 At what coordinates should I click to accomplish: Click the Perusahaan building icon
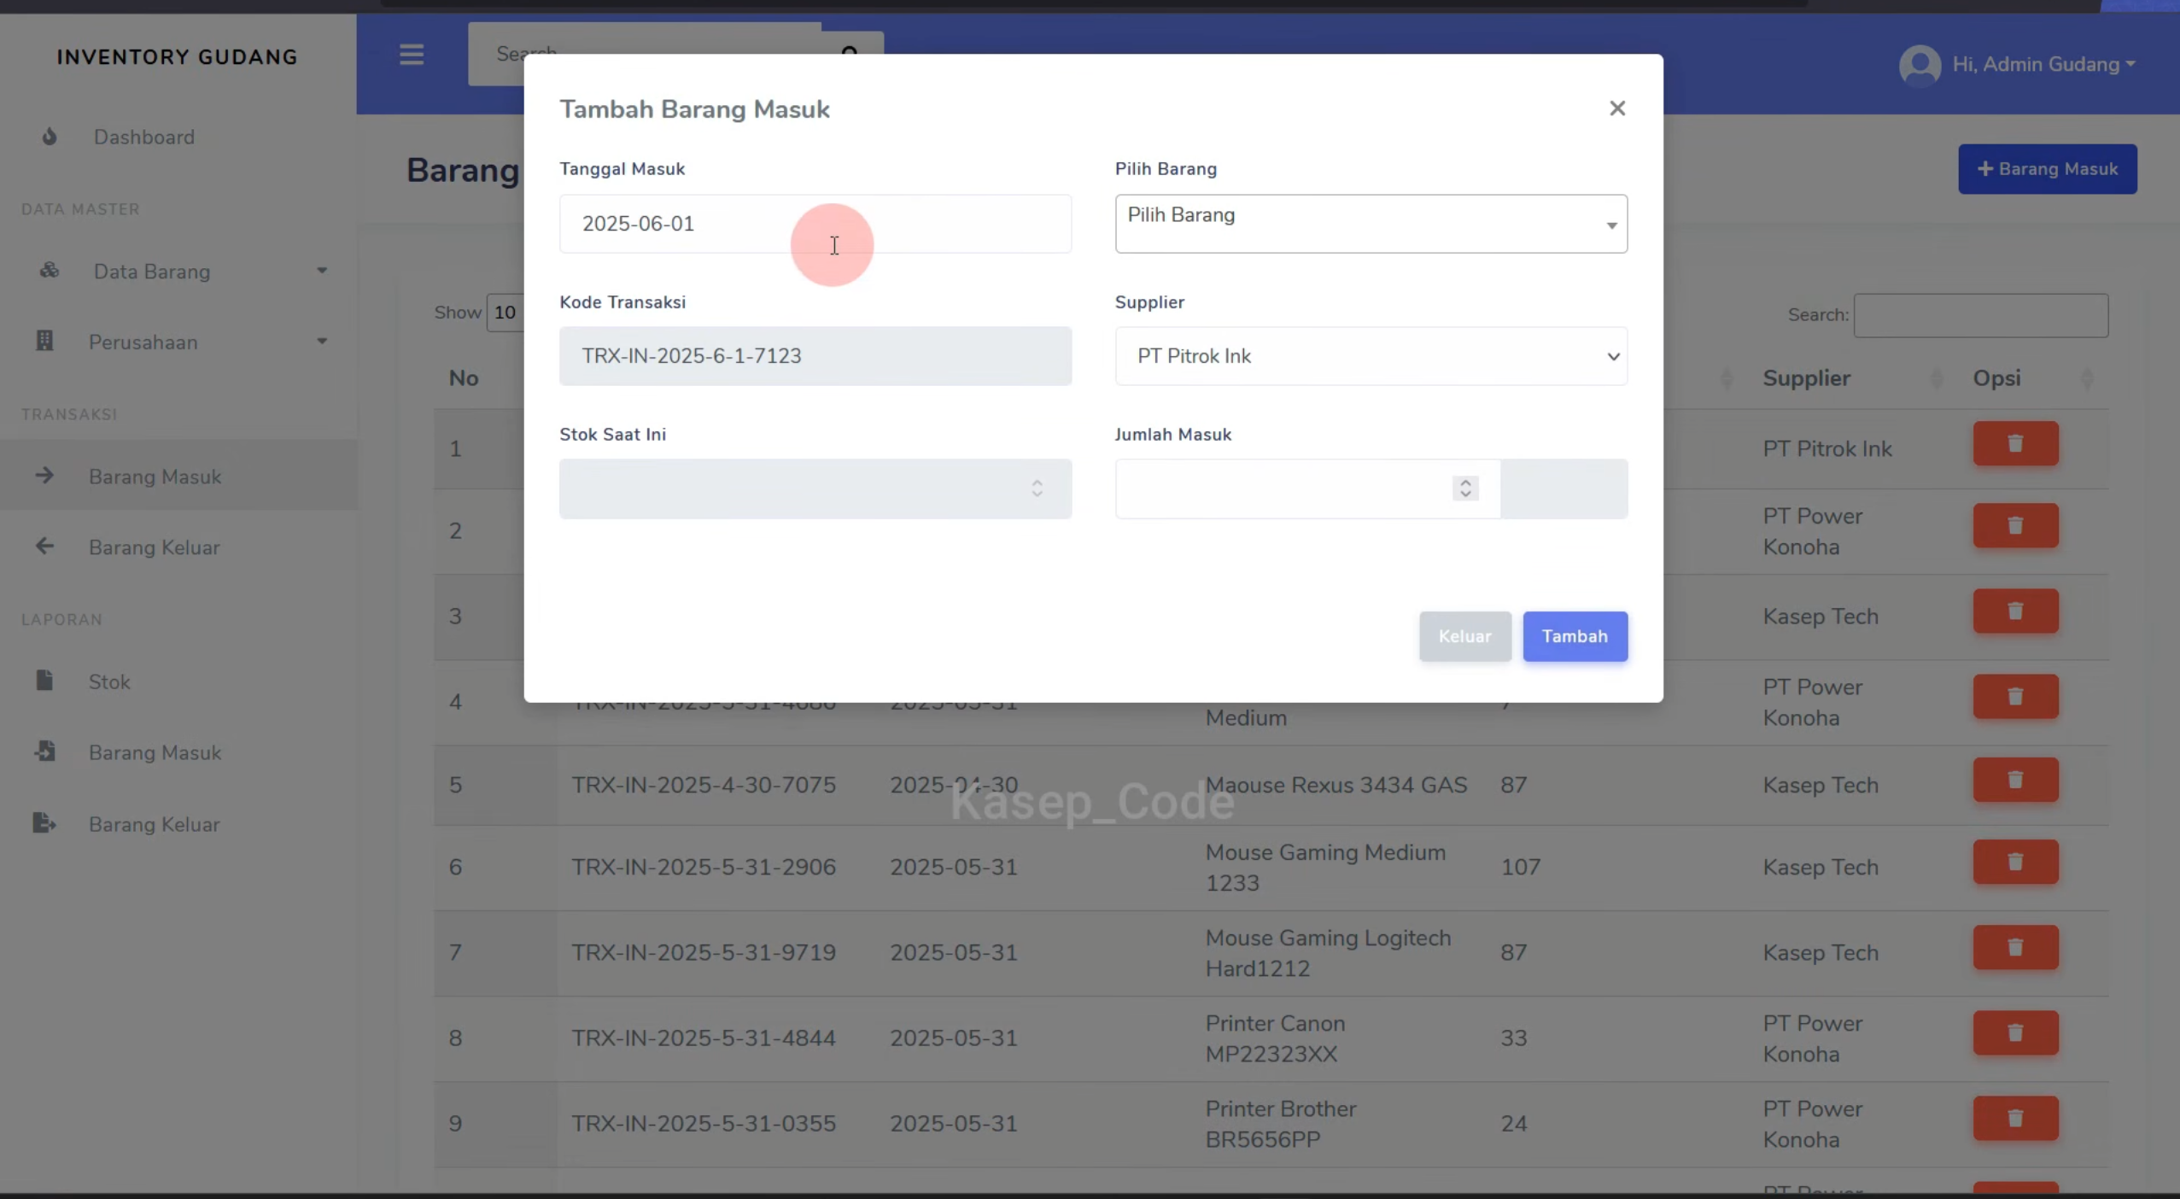pyautogui.click(x=44, y=341)
